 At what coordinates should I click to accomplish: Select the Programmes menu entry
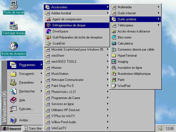[25, 65]
